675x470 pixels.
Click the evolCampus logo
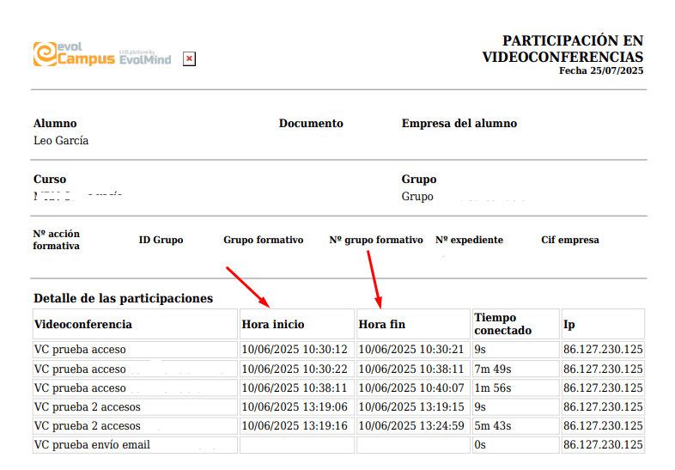pyautogui.click(x=101, y=55)
